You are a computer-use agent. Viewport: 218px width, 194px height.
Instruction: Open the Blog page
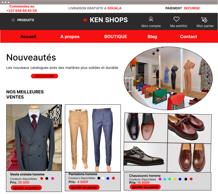(152, 37)
